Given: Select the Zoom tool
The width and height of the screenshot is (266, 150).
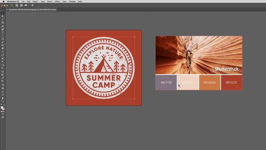Looking at the screenshot, I should coord(2,101).
